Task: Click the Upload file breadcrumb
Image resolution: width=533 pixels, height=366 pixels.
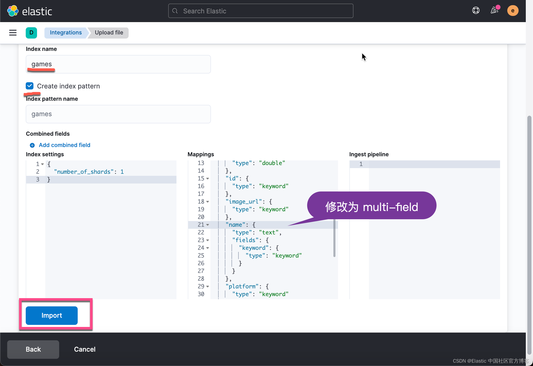Action: [x=109, y=33]
